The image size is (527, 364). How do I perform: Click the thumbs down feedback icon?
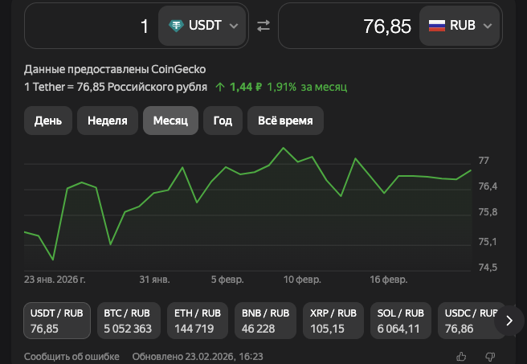(490, 356)
